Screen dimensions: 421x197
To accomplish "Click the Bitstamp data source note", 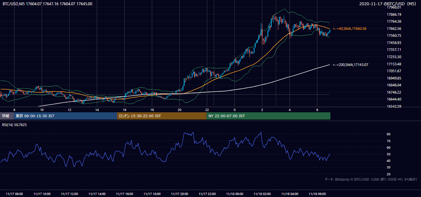I will (371, 179).
